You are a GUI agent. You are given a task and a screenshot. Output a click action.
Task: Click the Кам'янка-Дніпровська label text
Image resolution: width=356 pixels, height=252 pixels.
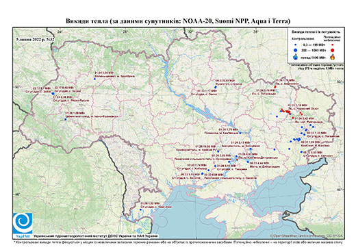[258, 156]
